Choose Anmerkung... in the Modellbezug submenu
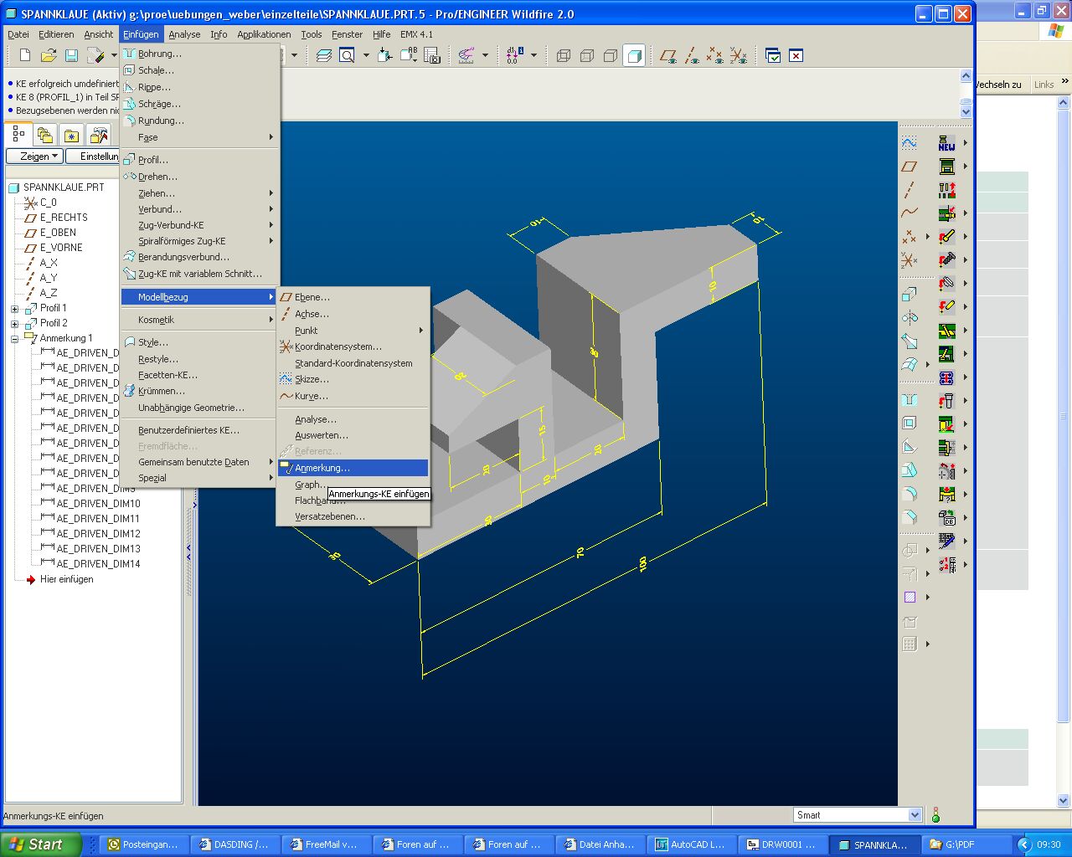The height and width of the screenshot is (857, 1072). [x=353, y=468]
